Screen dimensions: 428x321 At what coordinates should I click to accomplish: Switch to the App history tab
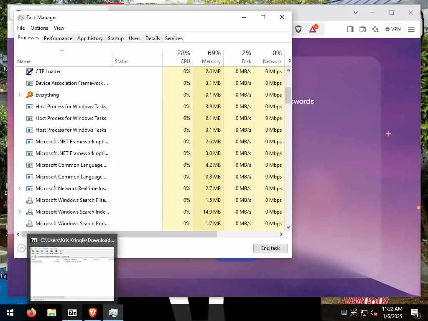(90, 38)
